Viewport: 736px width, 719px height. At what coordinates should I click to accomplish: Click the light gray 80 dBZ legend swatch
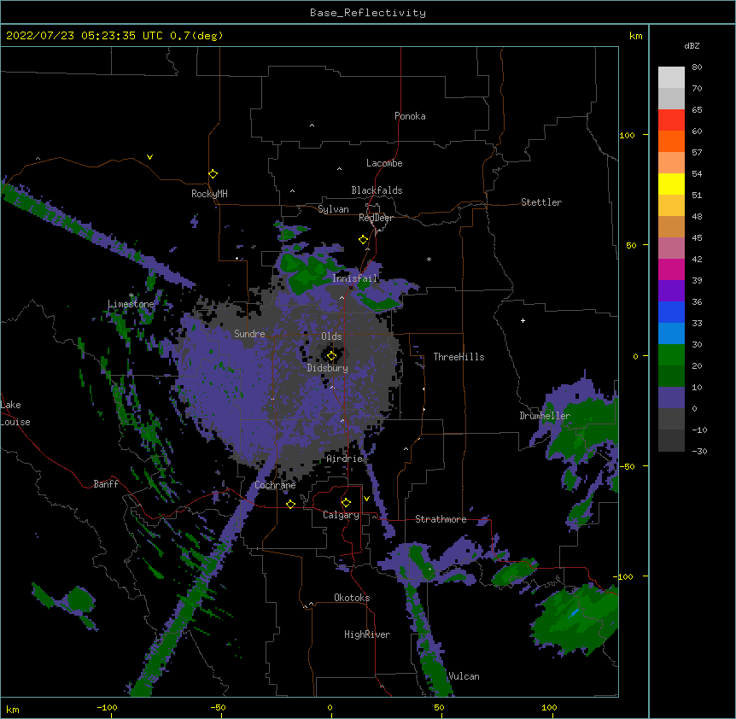coord(671,78)
